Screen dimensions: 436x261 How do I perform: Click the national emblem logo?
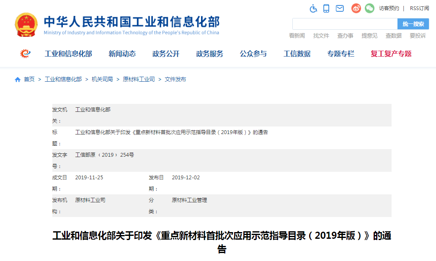[x=26, y=25]
